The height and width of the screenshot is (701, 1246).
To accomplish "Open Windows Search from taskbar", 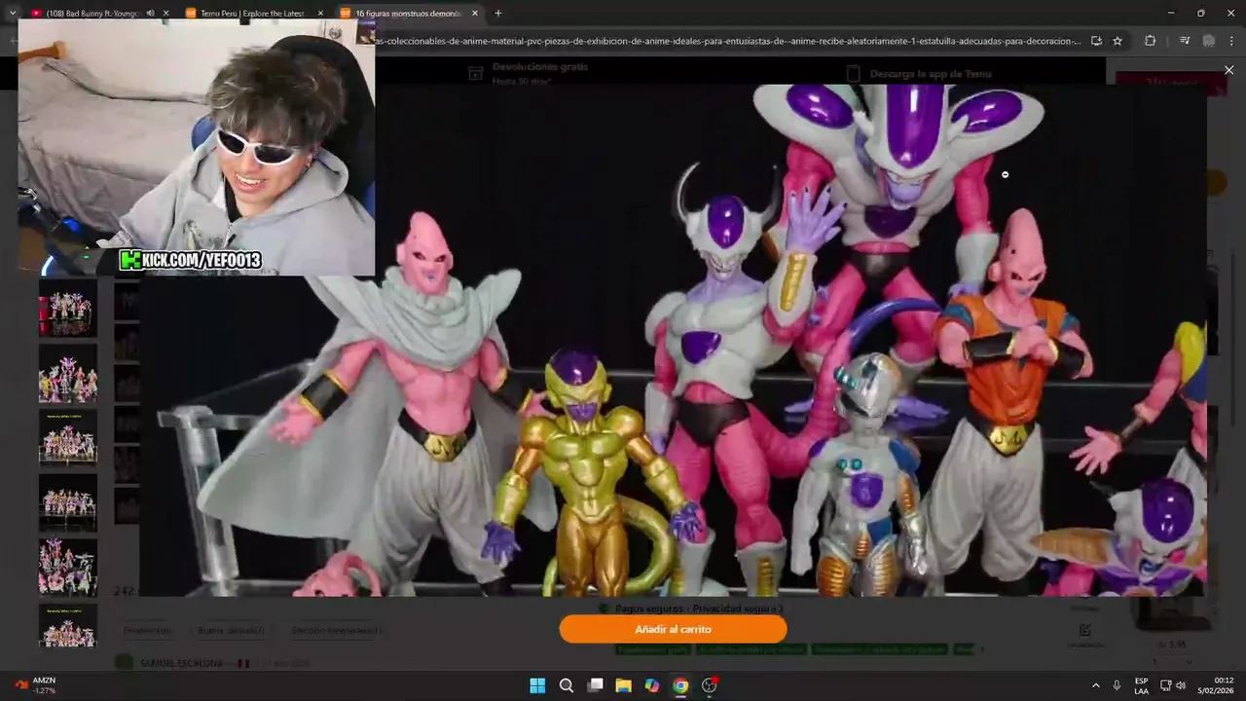I will 567,685.
